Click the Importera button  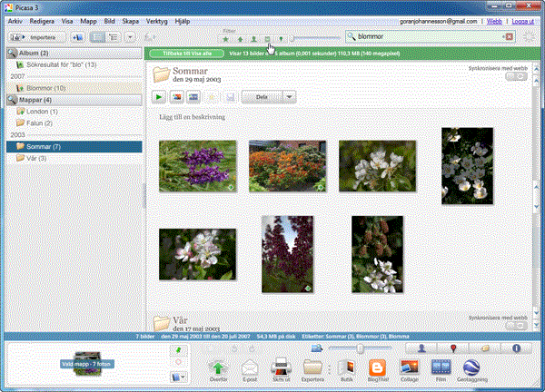(36, 37)
